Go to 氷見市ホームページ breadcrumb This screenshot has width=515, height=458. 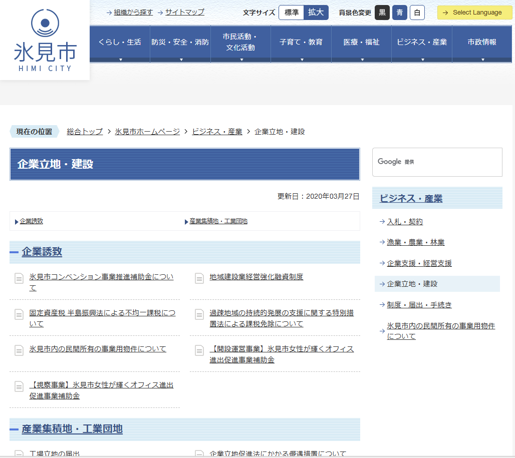[x=147, y=132]
